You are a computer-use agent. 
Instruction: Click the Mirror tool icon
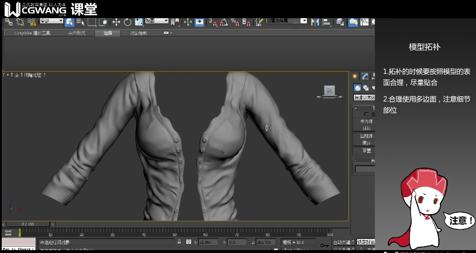(x=315, y=22)
